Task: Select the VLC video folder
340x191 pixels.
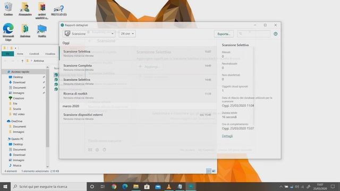Action: tap(19, 114)
